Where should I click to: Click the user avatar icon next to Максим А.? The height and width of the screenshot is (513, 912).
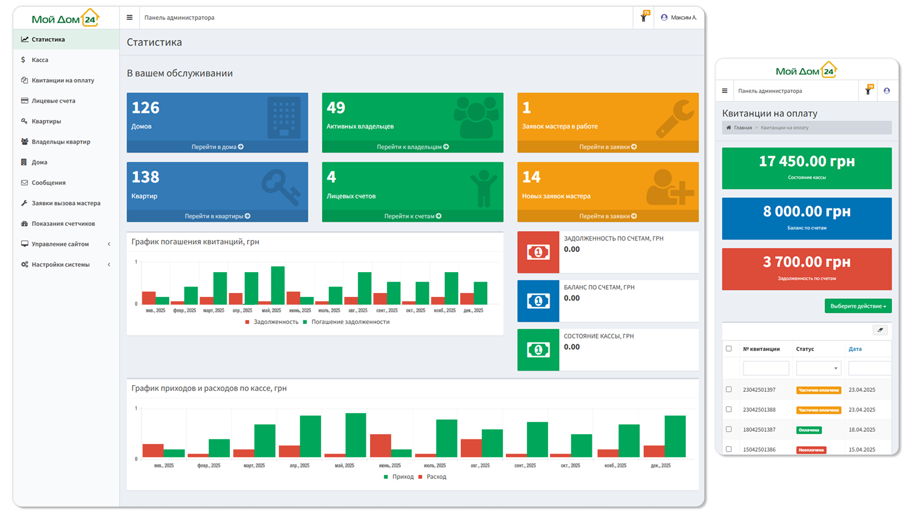coord(664,18)
